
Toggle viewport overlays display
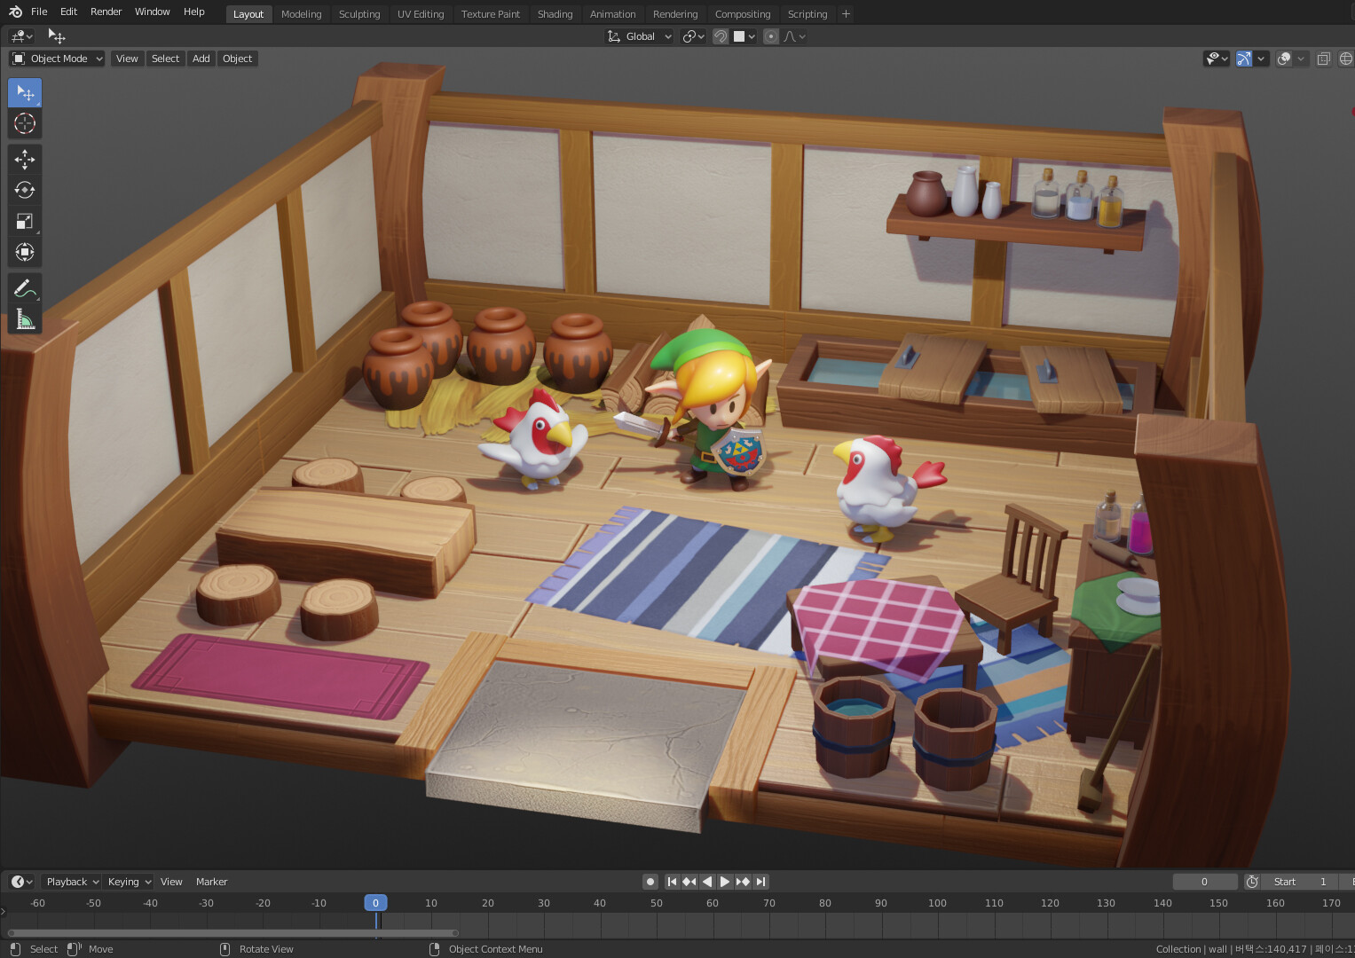[x=1283, y=59]
